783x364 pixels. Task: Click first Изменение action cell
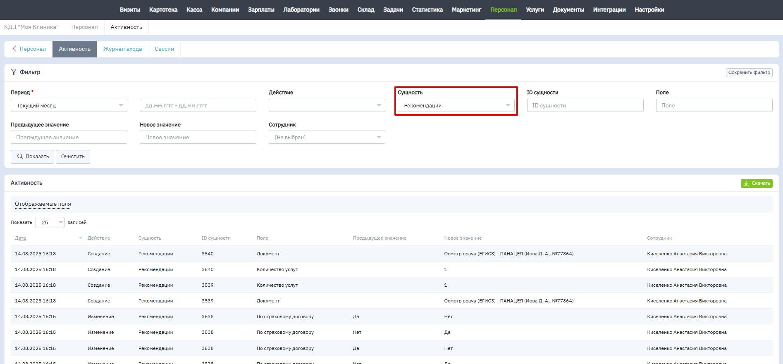100,316
